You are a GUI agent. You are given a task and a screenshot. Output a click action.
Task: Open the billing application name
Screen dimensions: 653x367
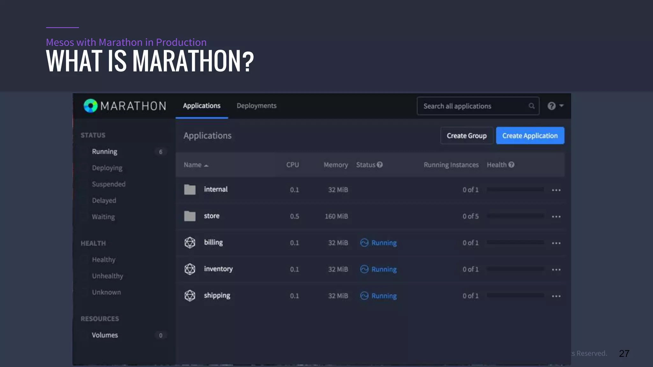pos(213,242)
